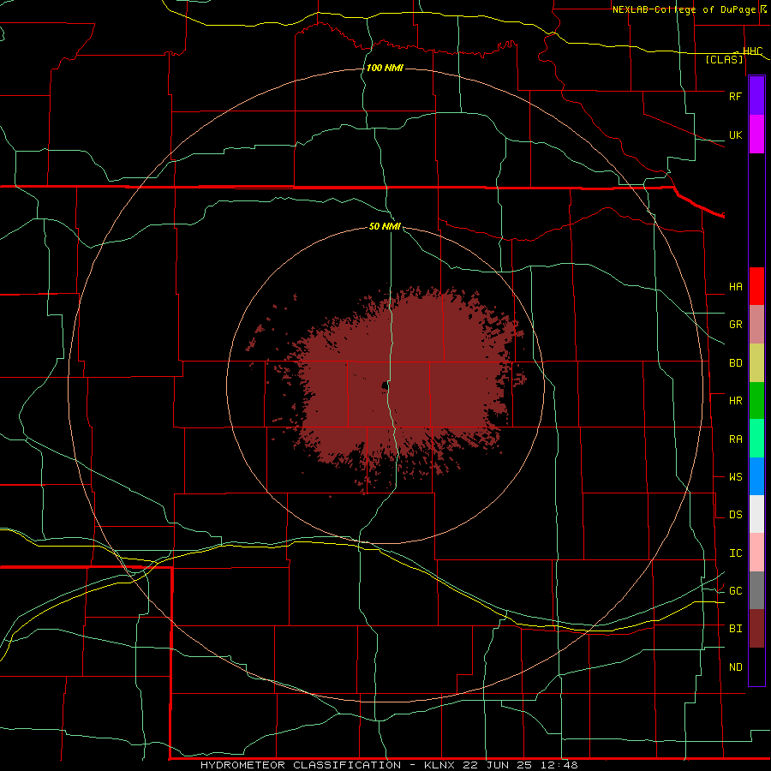The image size is (771, 771).
Task: Click the 'IC' legend label
Action: [x=735, y=553]
